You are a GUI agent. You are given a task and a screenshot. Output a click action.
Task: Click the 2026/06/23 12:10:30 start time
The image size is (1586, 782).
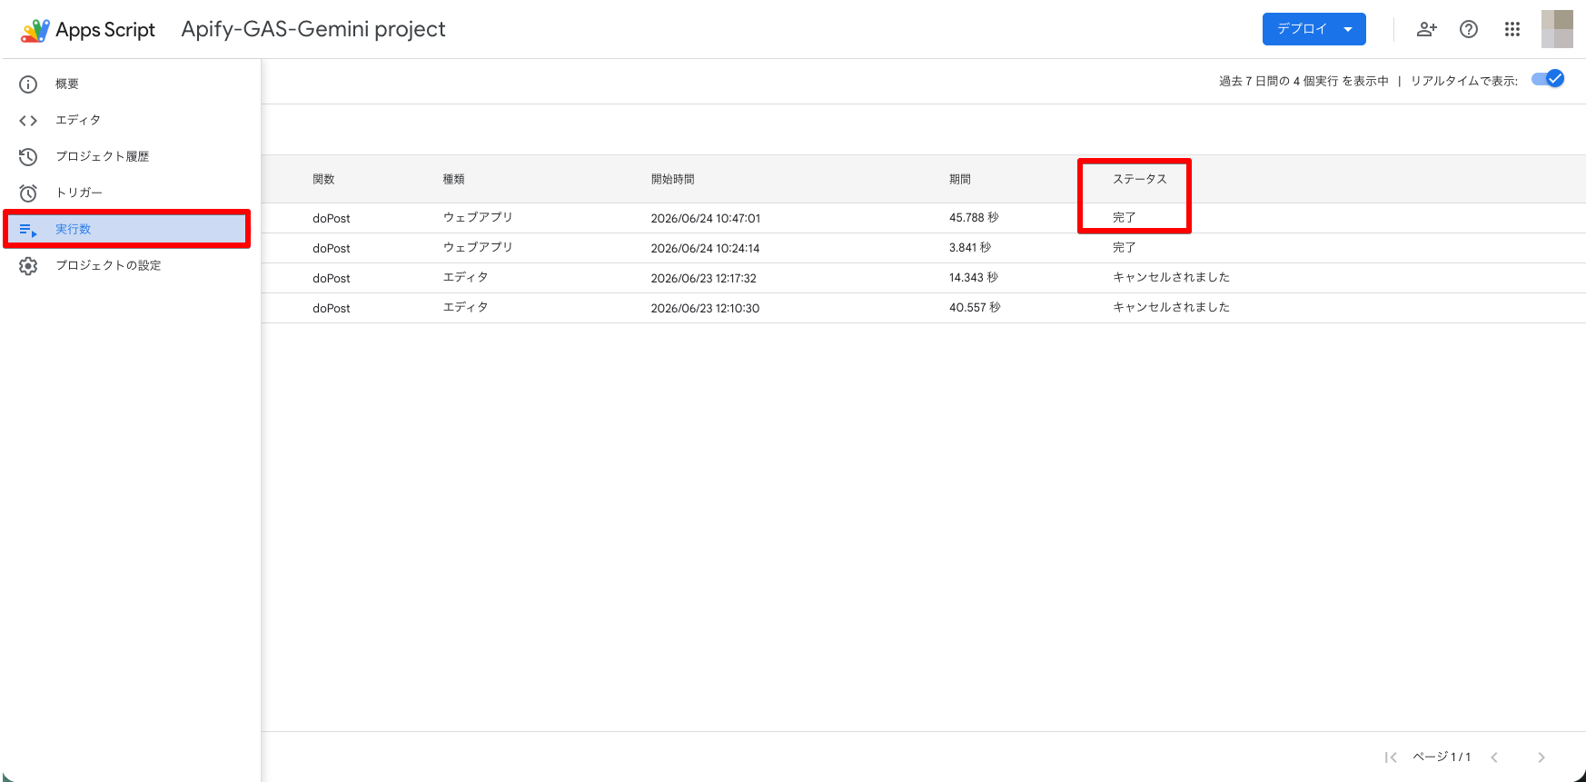705,308
